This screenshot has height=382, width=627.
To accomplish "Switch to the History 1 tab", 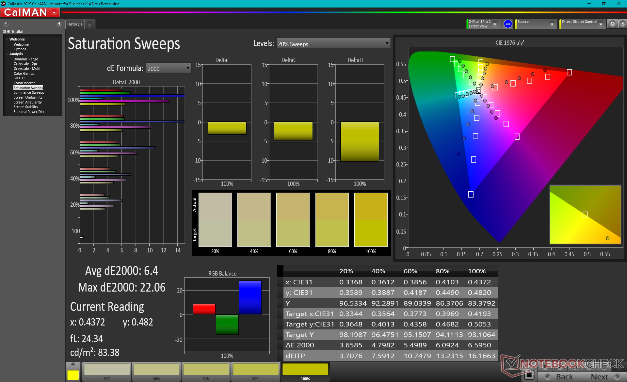I will point(75,24).
